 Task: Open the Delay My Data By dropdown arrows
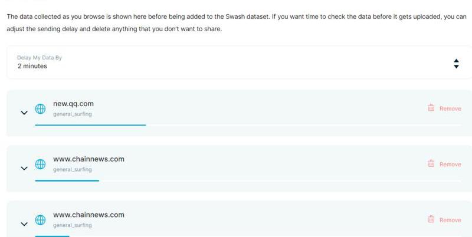pos(456,63)
